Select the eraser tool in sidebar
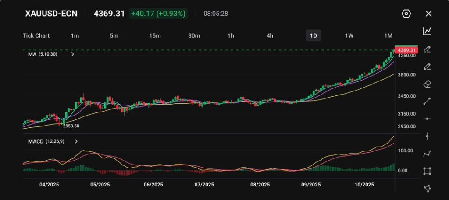 (x=427, y=84)
